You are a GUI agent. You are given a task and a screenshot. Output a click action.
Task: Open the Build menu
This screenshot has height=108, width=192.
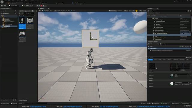[x=22, y=1]
